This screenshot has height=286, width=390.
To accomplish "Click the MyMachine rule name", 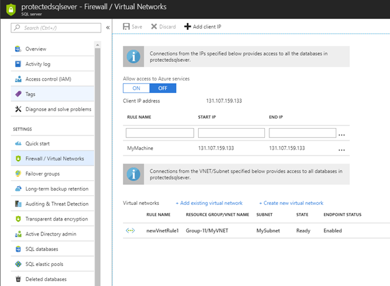I will click(x=140, y=148).
